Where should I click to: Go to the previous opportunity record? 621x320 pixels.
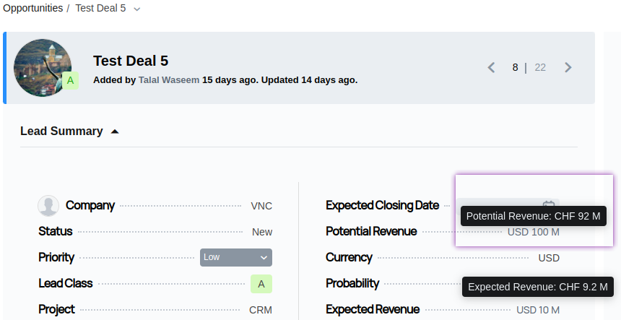(x=492, y=67)
